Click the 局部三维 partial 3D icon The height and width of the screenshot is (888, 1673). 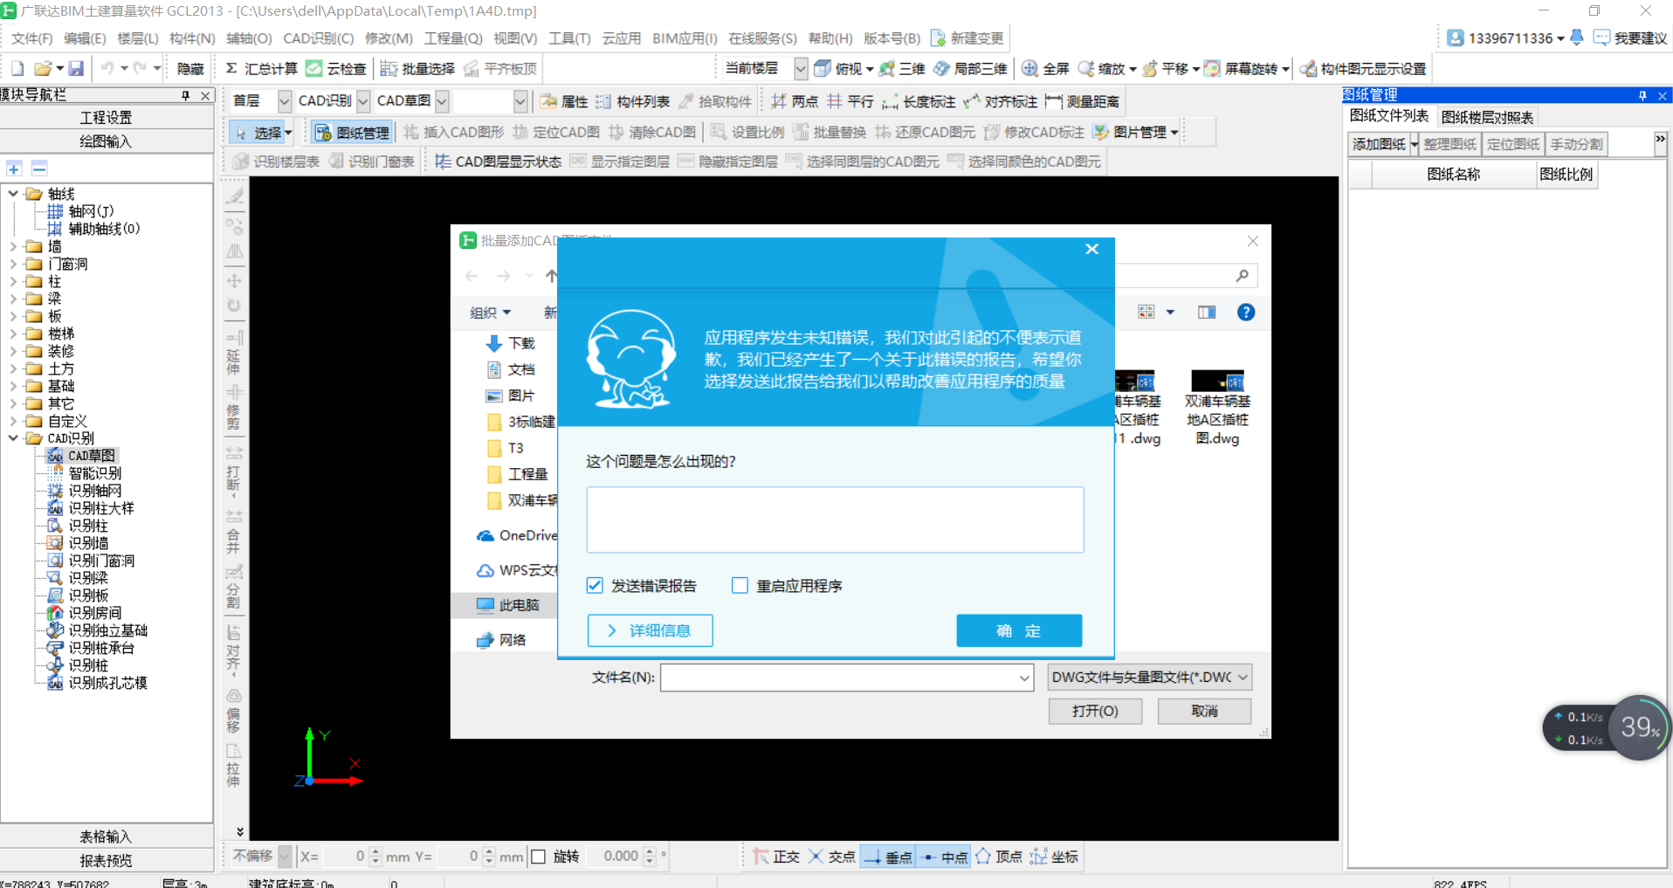[941, 68]
